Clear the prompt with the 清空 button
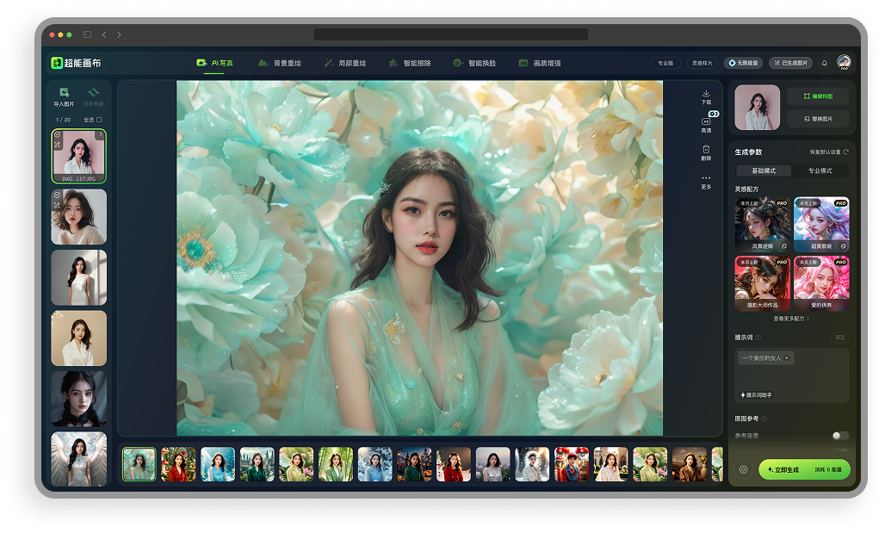The height and width of the screenshot is (533, 885). (x=840, y=337)
